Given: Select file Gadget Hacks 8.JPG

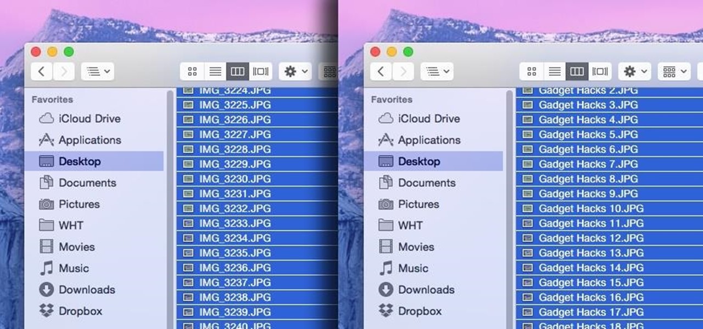Looking at the screenshot, I should [610, 179].
